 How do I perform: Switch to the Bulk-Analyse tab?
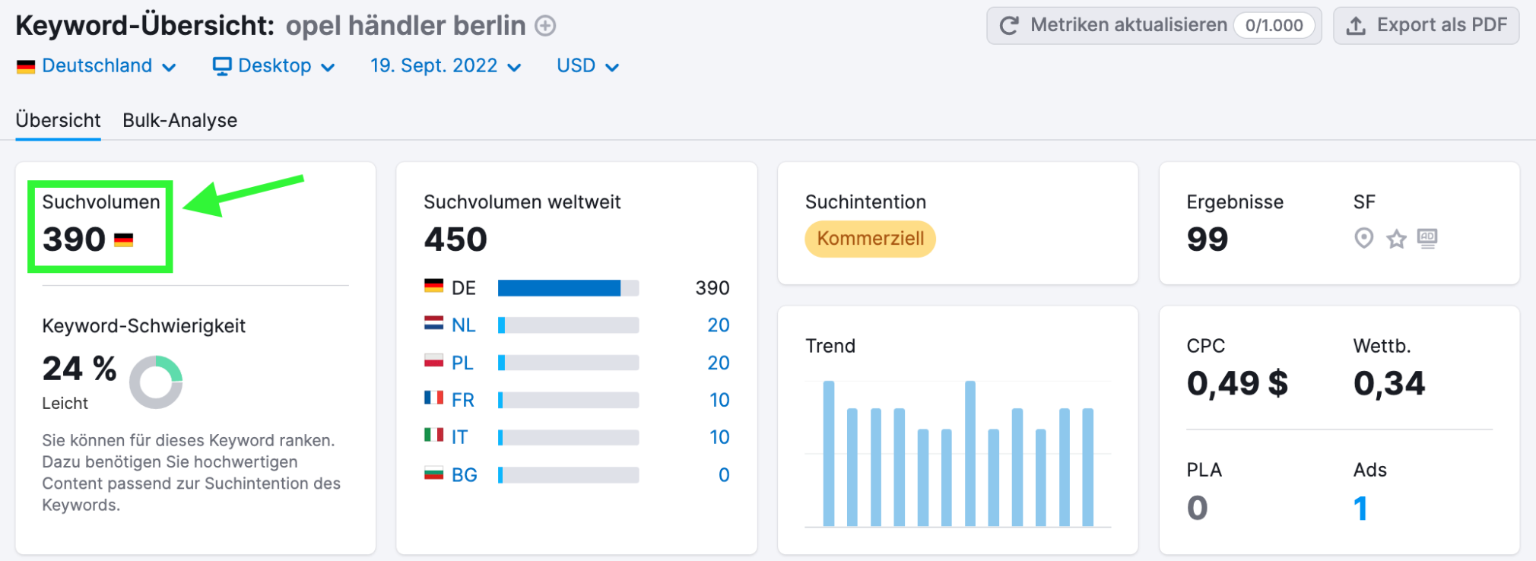[x=180, y=120]
